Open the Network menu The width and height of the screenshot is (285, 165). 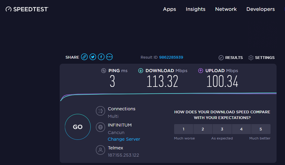click(x=226, y=9)
